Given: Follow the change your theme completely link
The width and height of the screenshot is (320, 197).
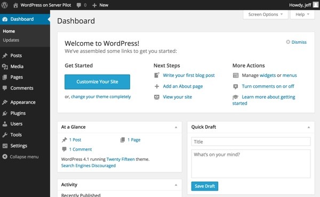Looking at the screenshot, I should point(101,97).
